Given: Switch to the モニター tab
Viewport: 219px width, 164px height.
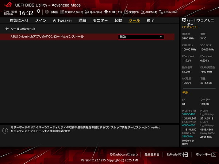Looking at the screenshot, I should [x=100, y=20].
